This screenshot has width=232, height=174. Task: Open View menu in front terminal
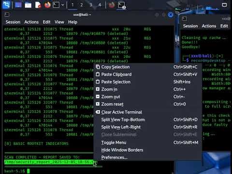[59, 22]
